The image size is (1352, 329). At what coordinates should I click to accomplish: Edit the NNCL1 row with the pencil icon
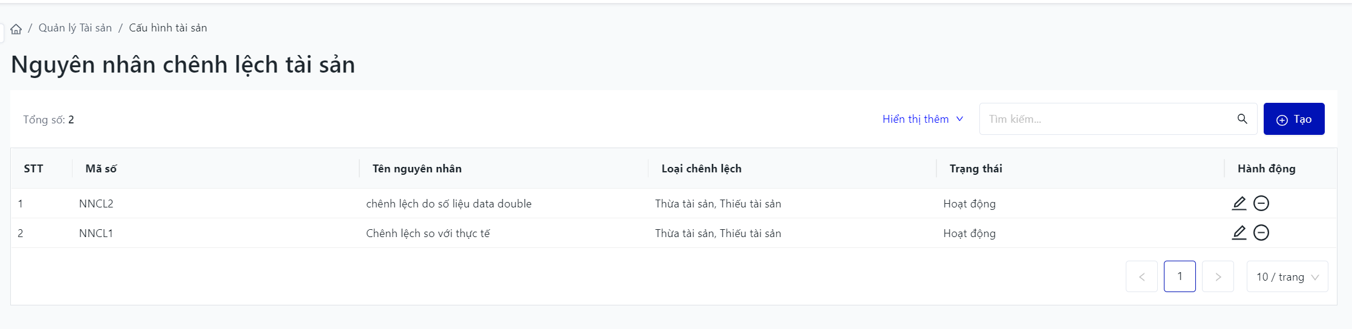coord(1239,233)
